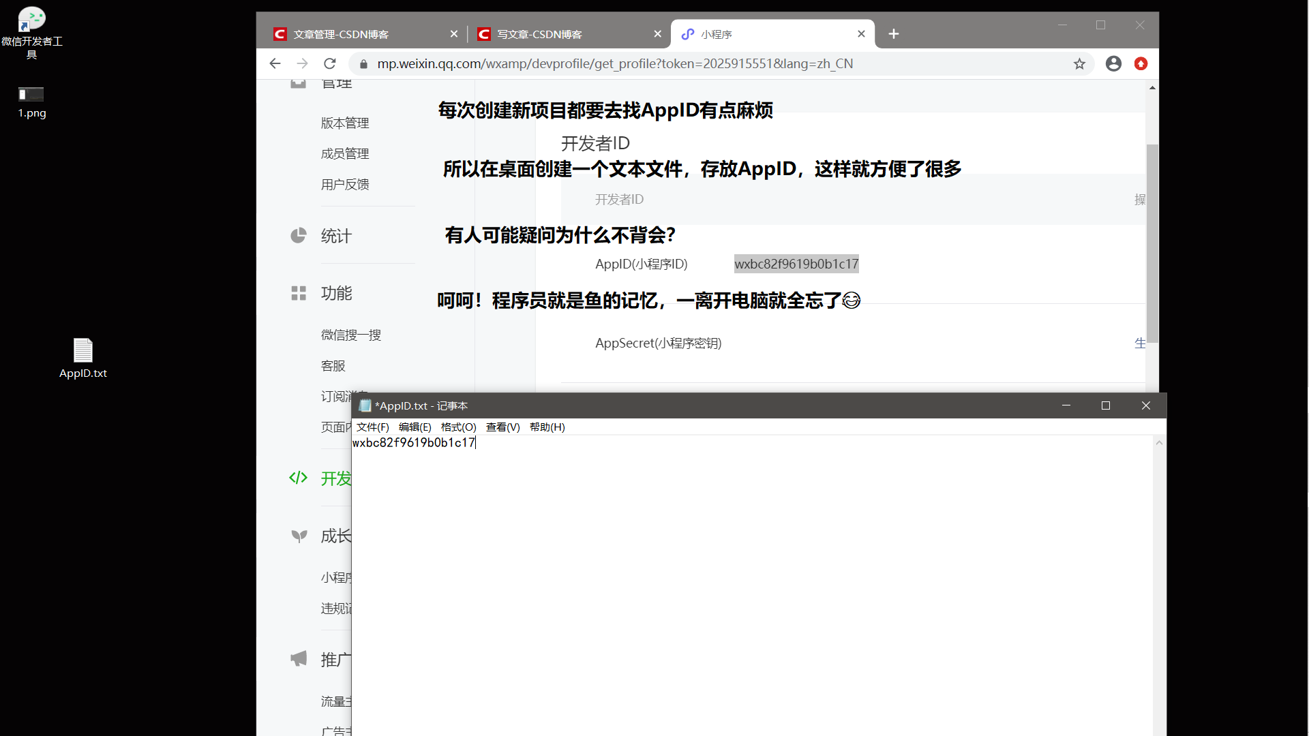Click the 推广 megaphone sidebar icon

click(x=299, y=659)
